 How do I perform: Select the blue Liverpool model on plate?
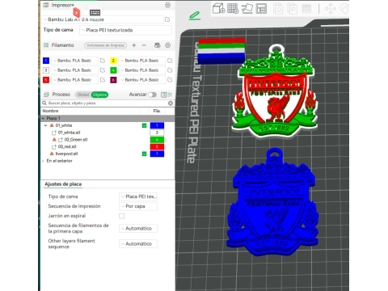(272, 202)
